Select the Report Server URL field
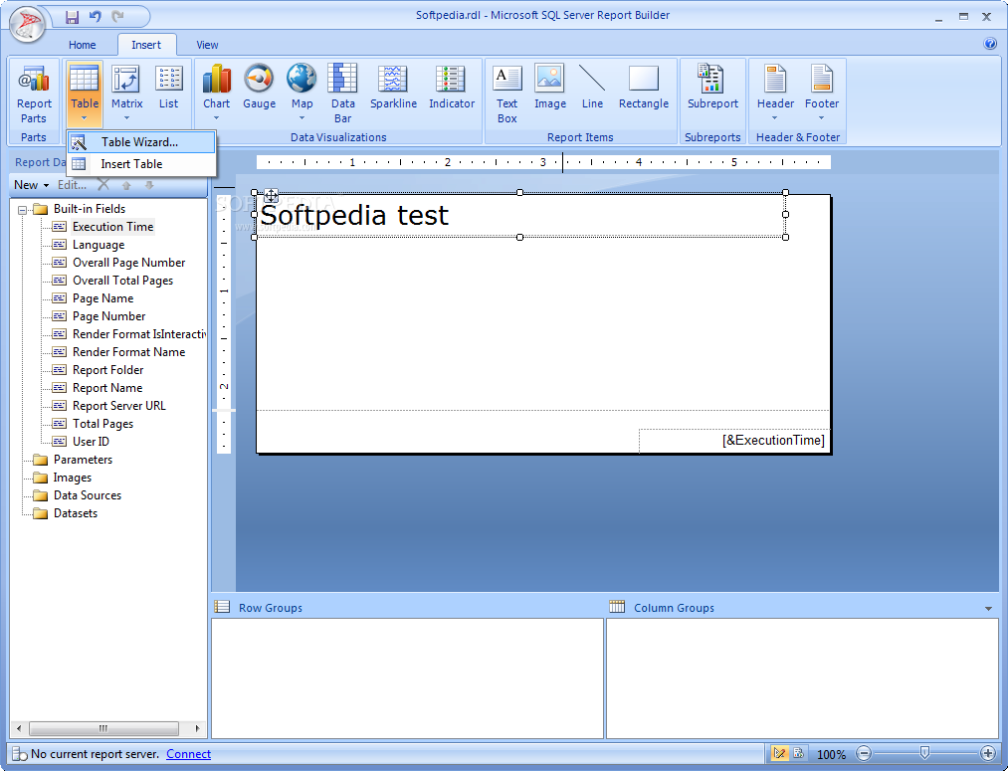1008x771 pixels. (x=119, y=406)
